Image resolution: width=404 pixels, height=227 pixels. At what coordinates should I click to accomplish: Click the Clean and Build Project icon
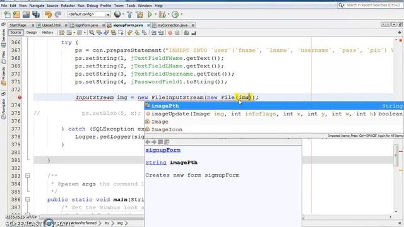click(140, 15)
